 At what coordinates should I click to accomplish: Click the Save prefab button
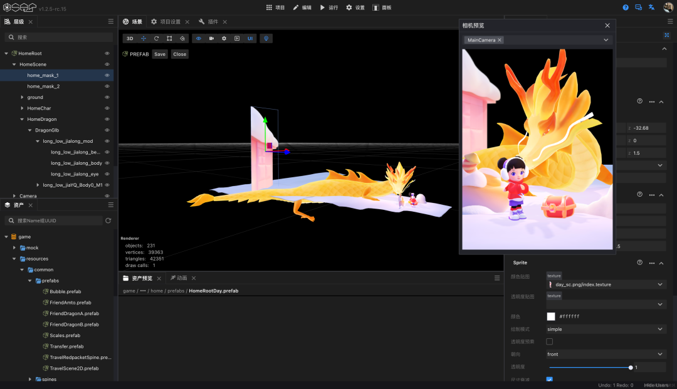pos(160,54)
